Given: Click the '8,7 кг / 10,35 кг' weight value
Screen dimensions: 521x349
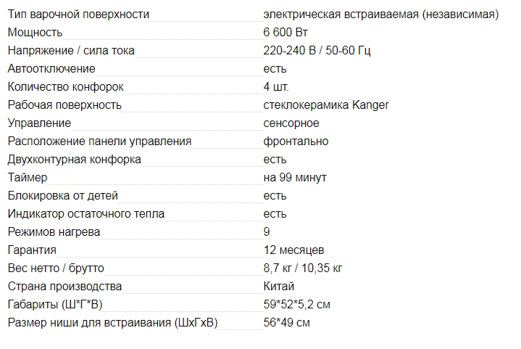Looking at the screenshot, I should pyautogui.click(x=304, y=268).
